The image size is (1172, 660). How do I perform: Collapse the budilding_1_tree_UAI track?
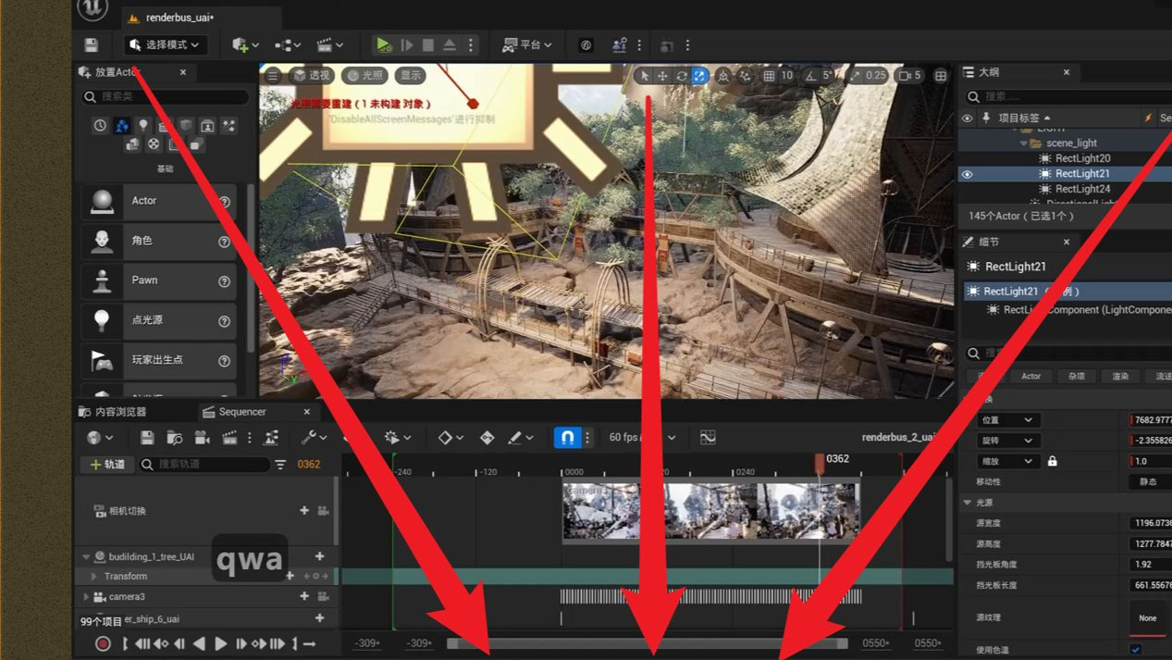[x=86, y=557]
